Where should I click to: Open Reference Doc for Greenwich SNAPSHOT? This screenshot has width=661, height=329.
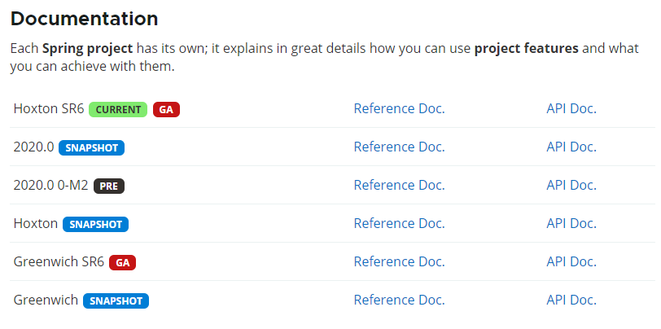[399, 300]
